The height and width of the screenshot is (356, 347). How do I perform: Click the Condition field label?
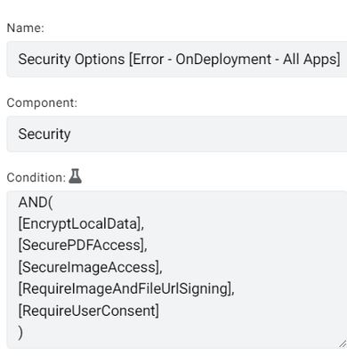coord(36,178)
